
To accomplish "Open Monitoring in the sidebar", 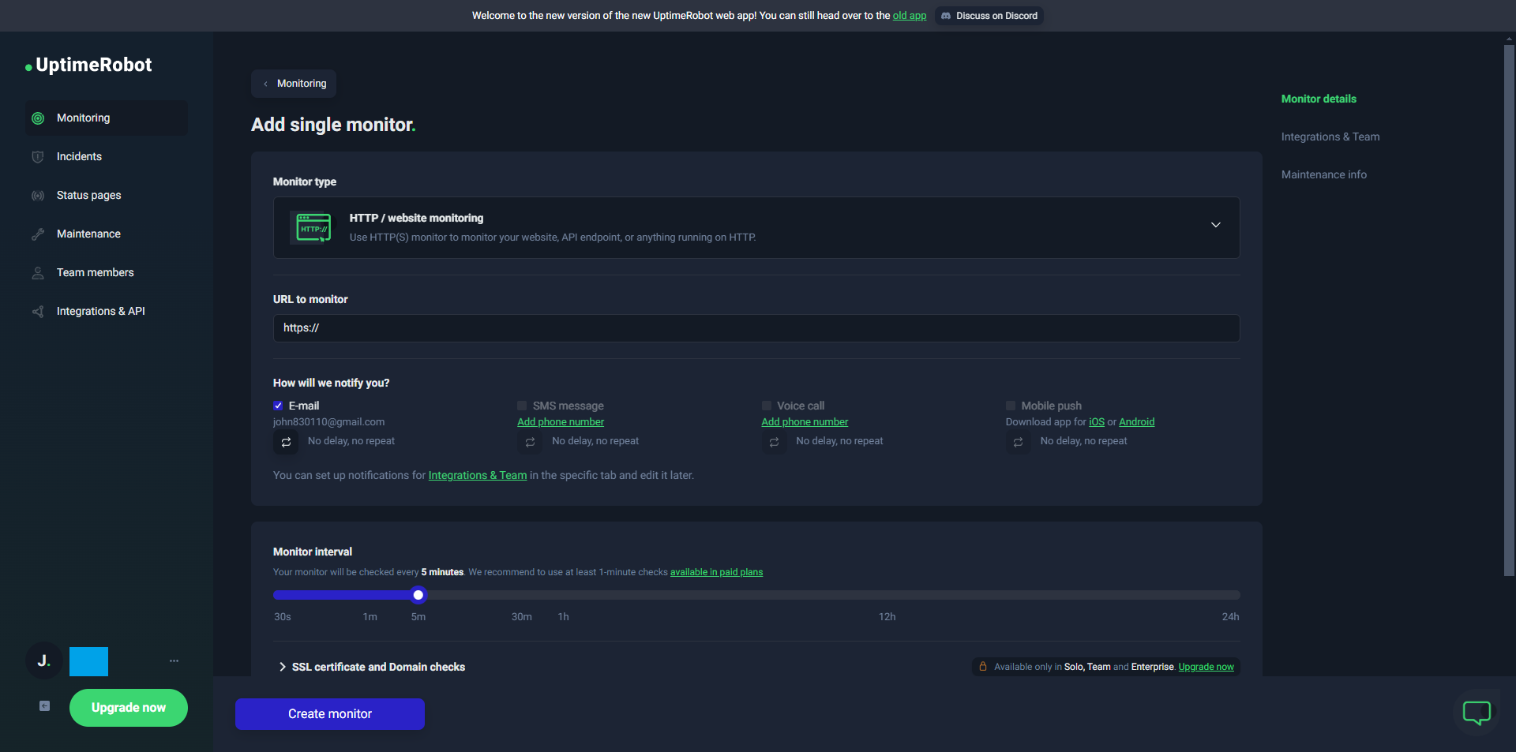I will pos(107,118).
